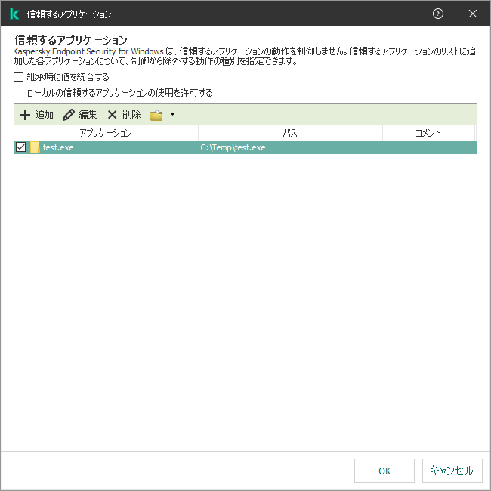Click パス column header

(290, 133)
